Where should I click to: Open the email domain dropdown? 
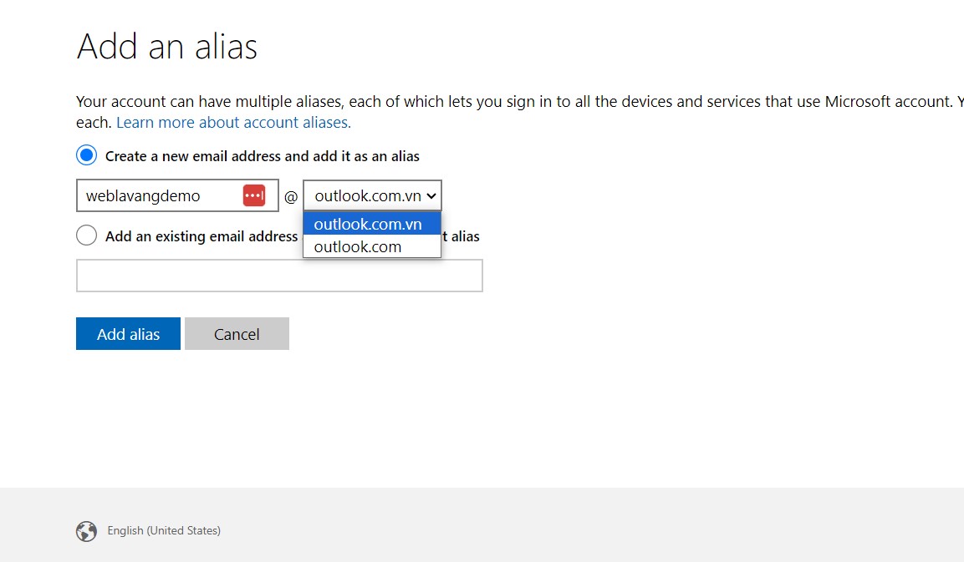372,195
